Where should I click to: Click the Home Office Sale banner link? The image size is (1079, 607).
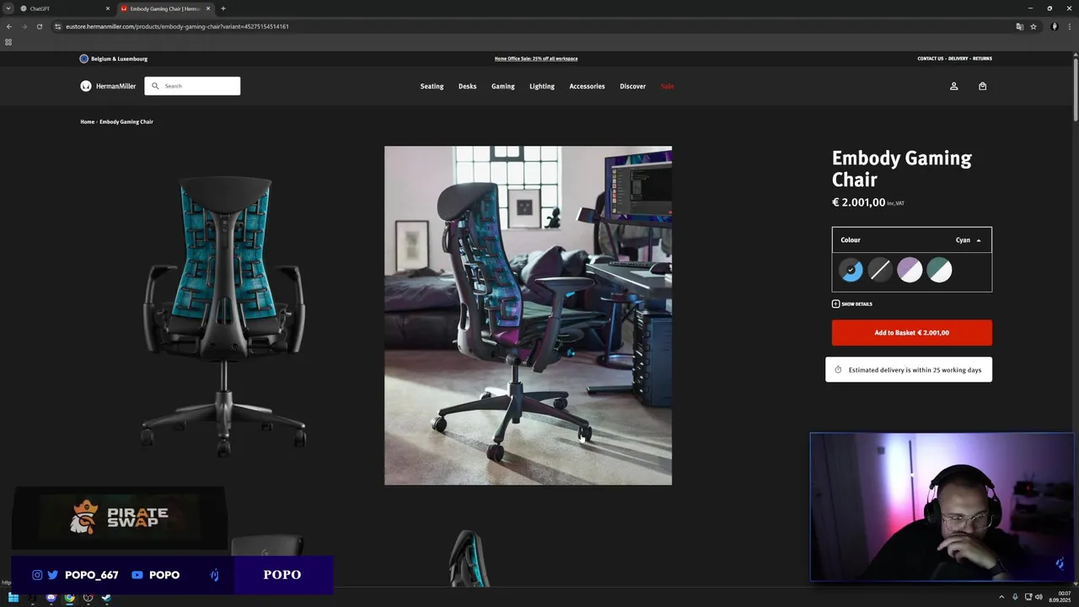tap(536, 59)
